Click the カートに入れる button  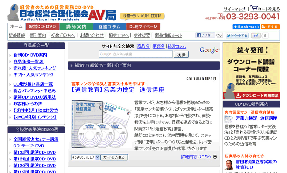(x=114, y=157)
